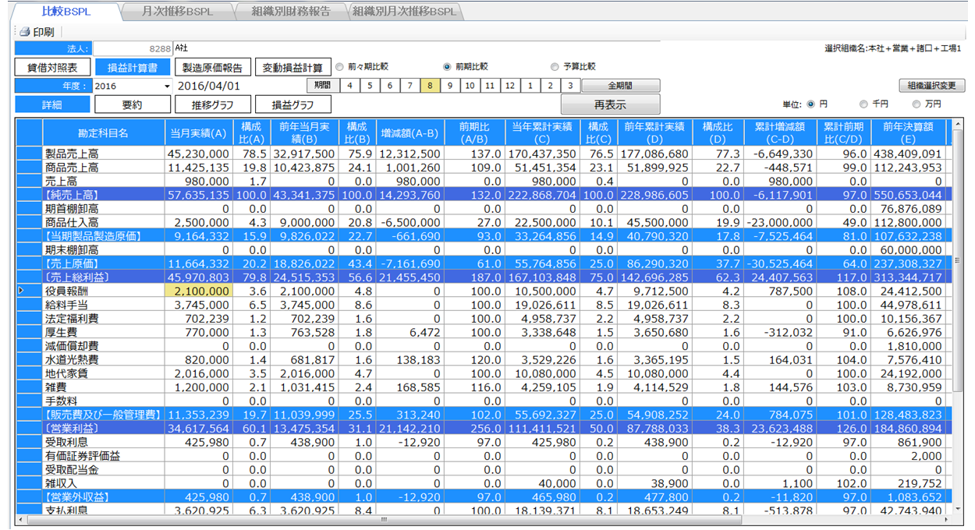The width and height of the screenshot is (975, 530).
Task: Show the 推移グラフ chart
Action: click(x=213, y=104)
